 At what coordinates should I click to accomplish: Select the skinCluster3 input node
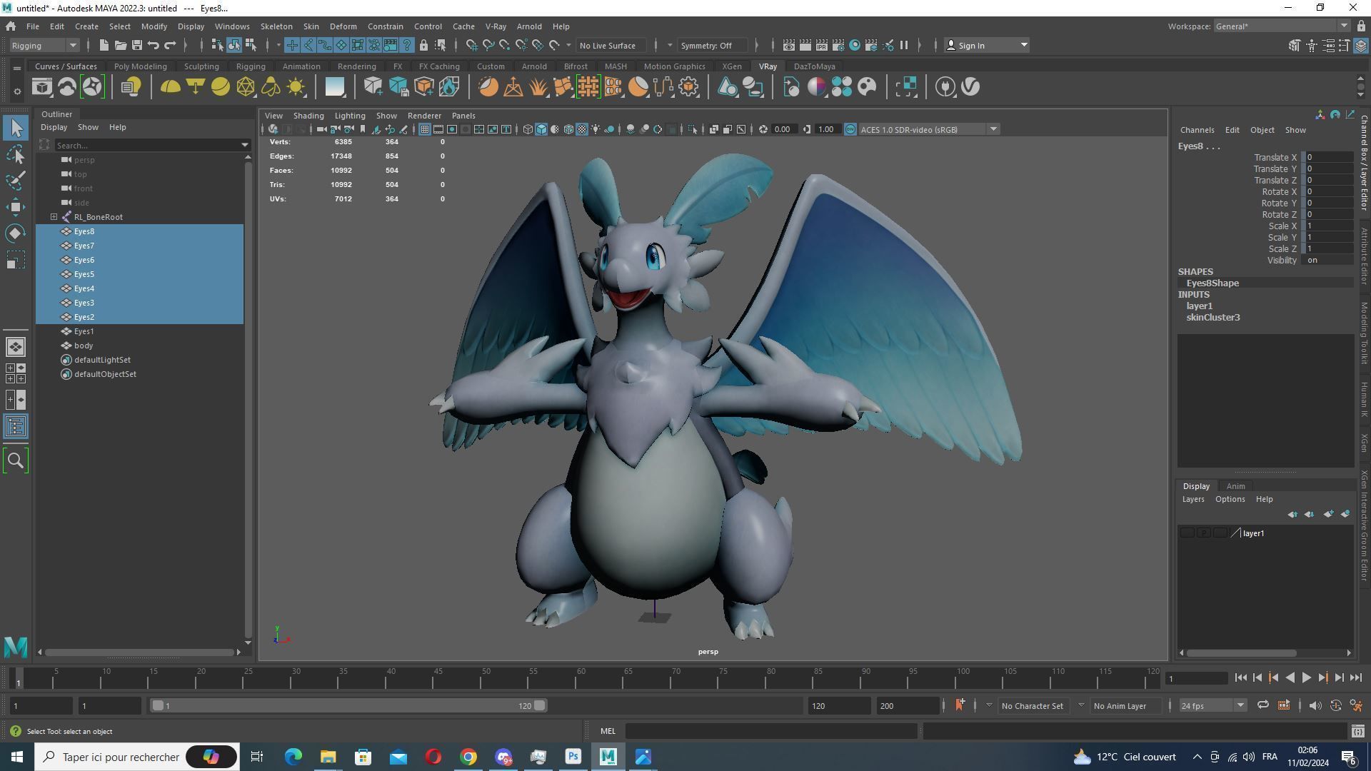[x=1212, y=318]
